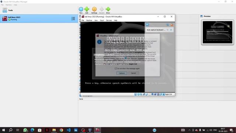236x133 pixels.
Task: Click the USB devices status bar icon
Action: coord(147,94)
